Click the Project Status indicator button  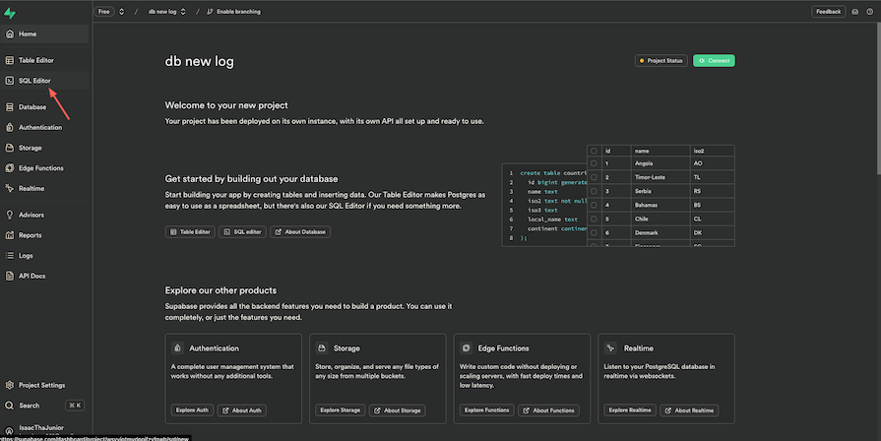click(x=661, y=61)
